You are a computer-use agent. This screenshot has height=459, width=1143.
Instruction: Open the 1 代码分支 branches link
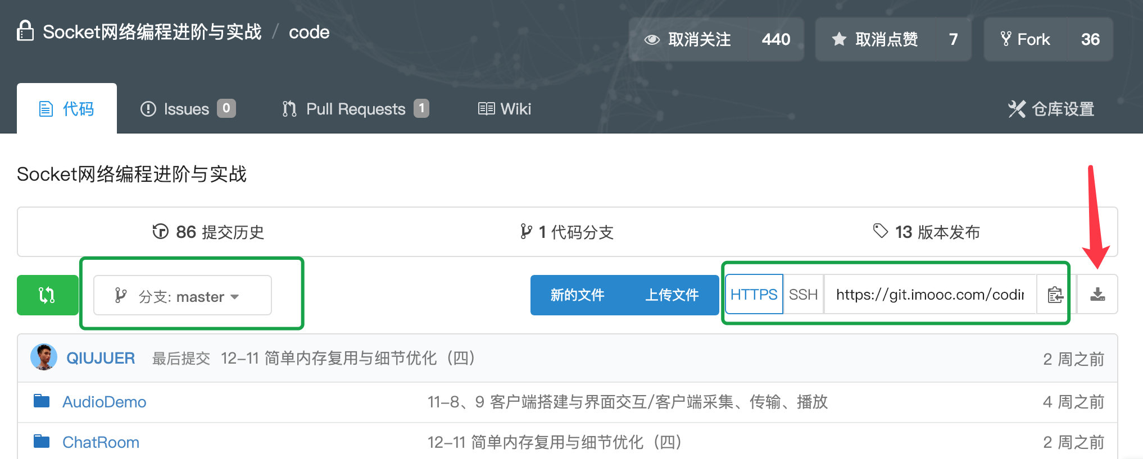567,232
